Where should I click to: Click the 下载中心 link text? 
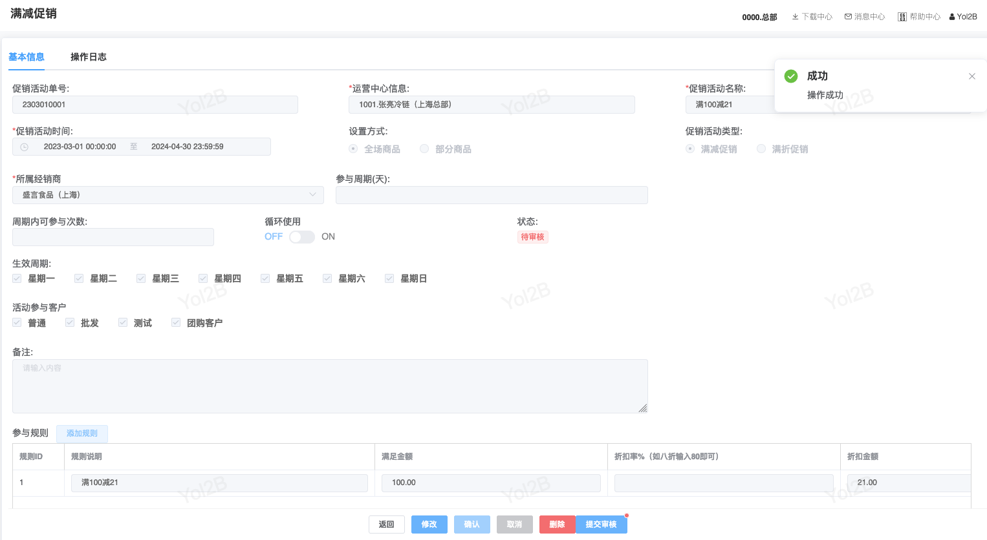pos(817,17)
